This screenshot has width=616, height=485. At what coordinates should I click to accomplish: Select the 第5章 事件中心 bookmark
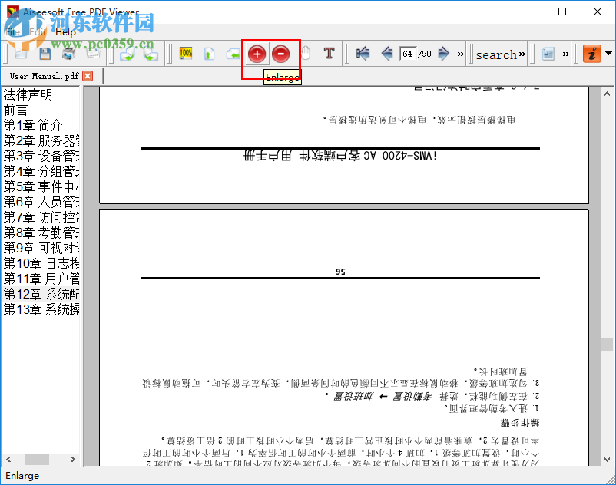40,186
